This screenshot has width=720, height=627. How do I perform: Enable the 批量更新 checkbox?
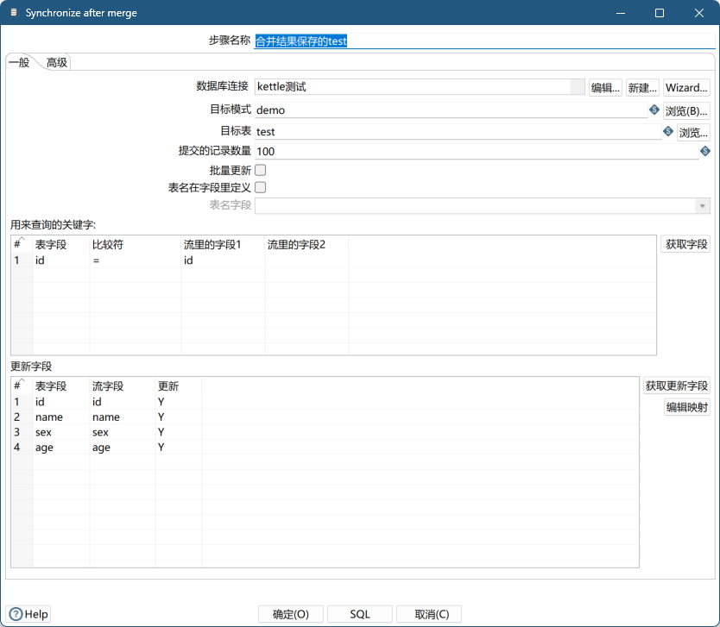[260, 170]
